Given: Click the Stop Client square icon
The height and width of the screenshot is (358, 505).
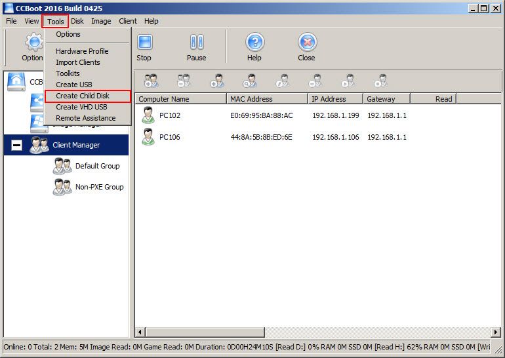Looking at the screenshot, I should 381,81.
